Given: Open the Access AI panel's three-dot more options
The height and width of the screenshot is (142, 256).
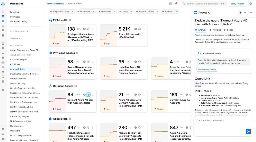Looking at the screenshot, I should (251, 13).
